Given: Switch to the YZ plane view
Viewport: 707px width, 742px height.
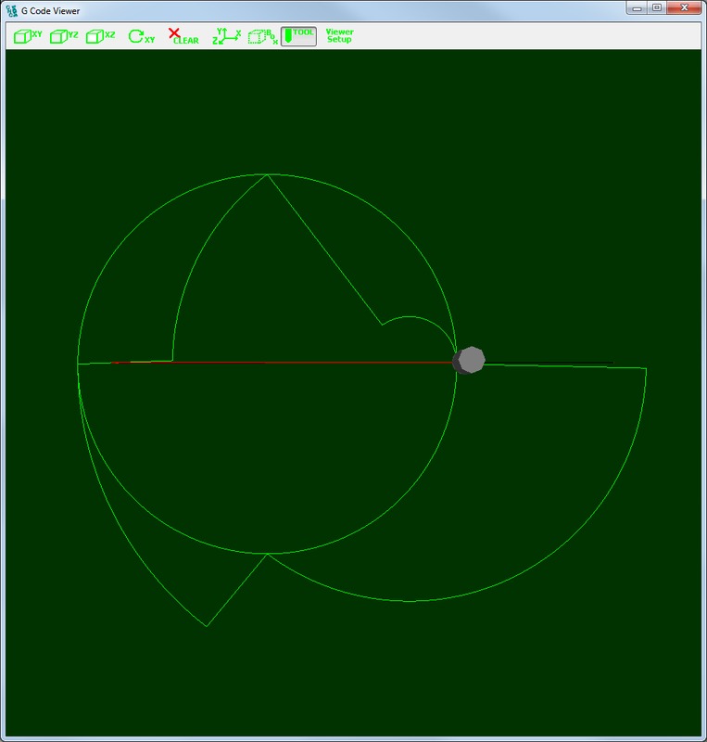Looking at the screenshot, I should (x=64, y=36).
